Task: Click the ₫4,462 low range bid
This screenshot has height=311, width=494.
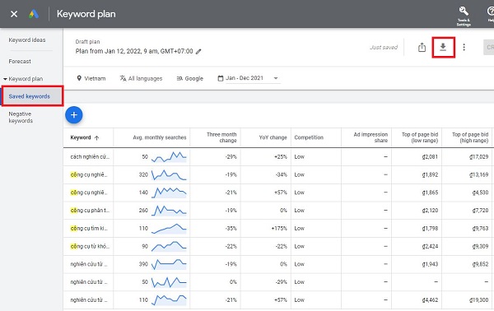Action: tap(430, 300)
